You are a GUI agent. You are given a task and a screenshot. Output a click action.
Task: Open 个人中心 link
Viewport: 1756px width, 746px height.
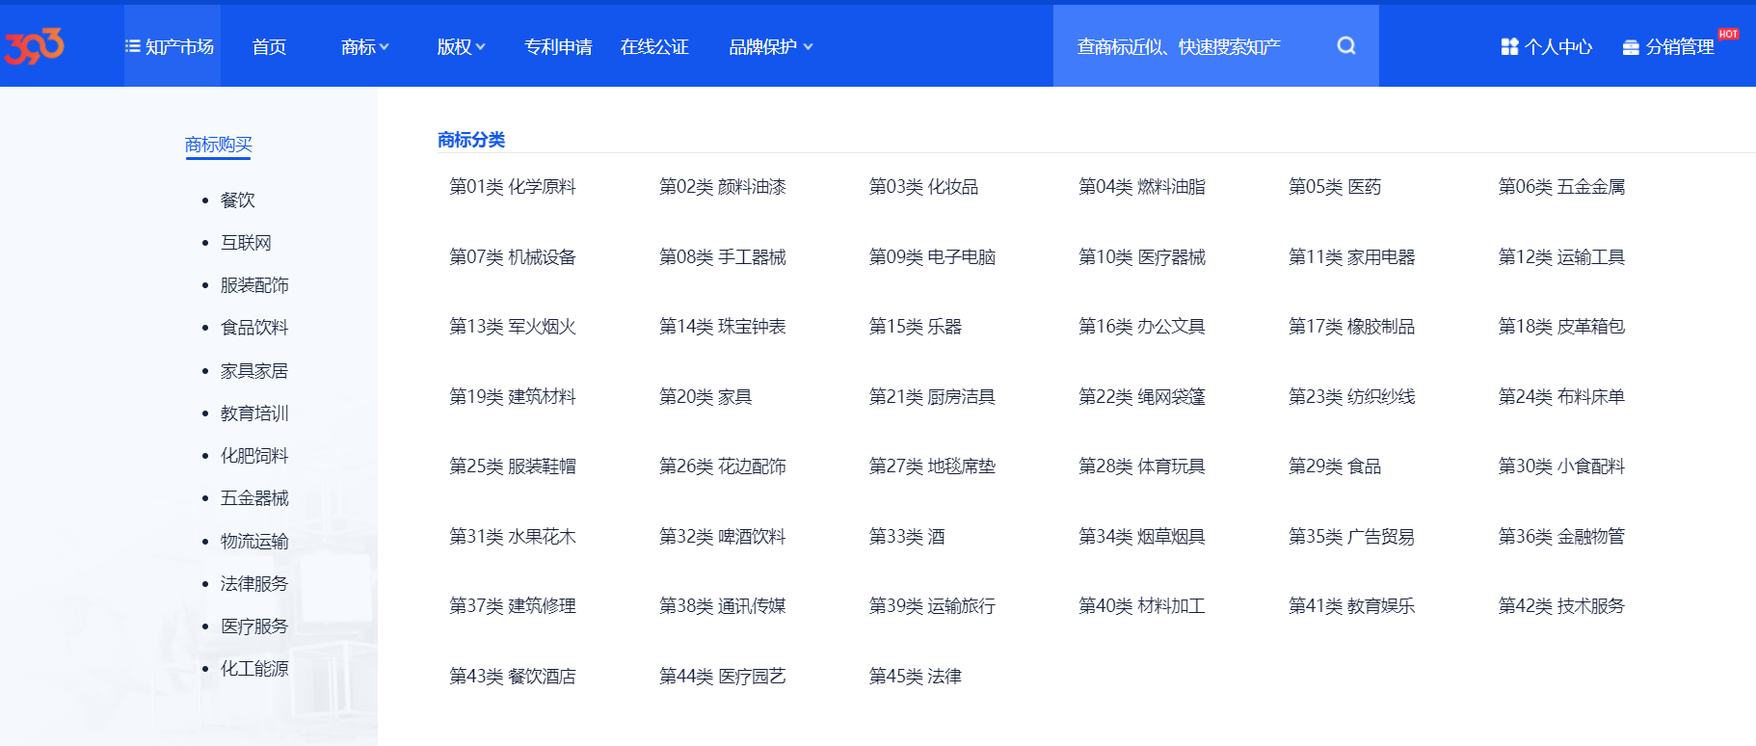[x=1547, y=47]
